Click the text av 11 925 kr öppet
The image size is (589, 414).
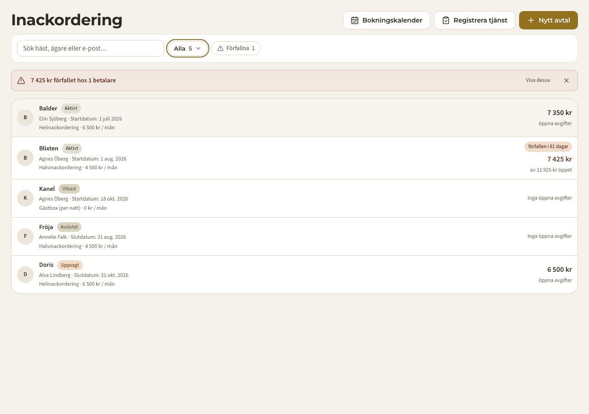pyautogui.click(x=551, y=170)
